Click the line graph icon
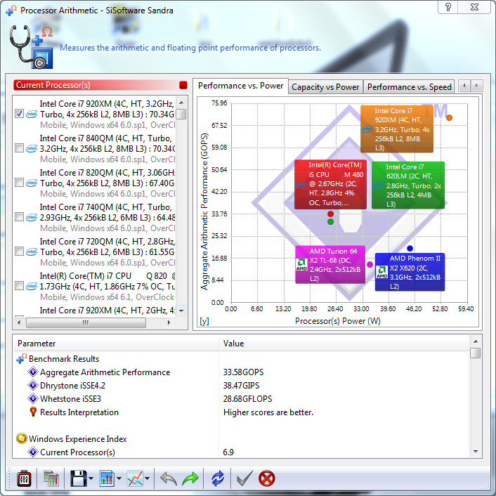 point(135,478)
